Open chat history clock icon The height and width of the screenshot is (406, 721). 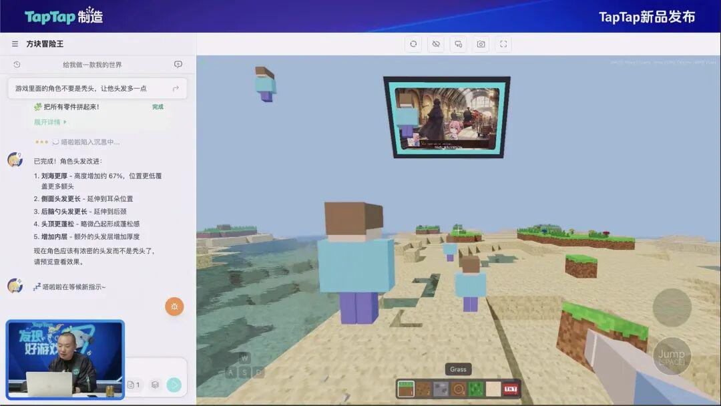point(17,64)
